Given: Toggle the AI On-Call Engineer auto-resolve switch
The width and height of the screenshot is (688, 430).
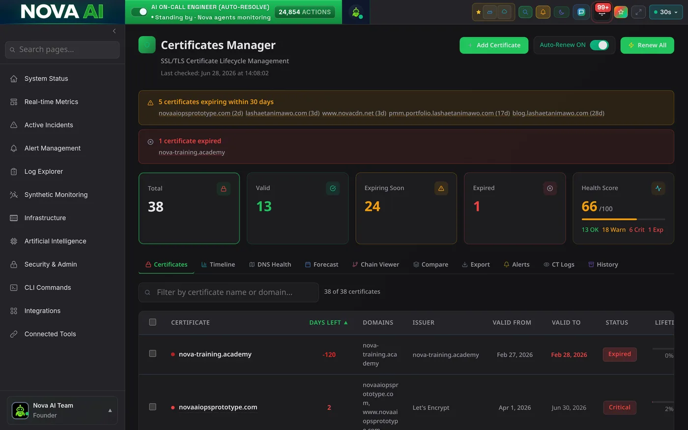Looking at the screenshot, I should [x=140, y=12].
